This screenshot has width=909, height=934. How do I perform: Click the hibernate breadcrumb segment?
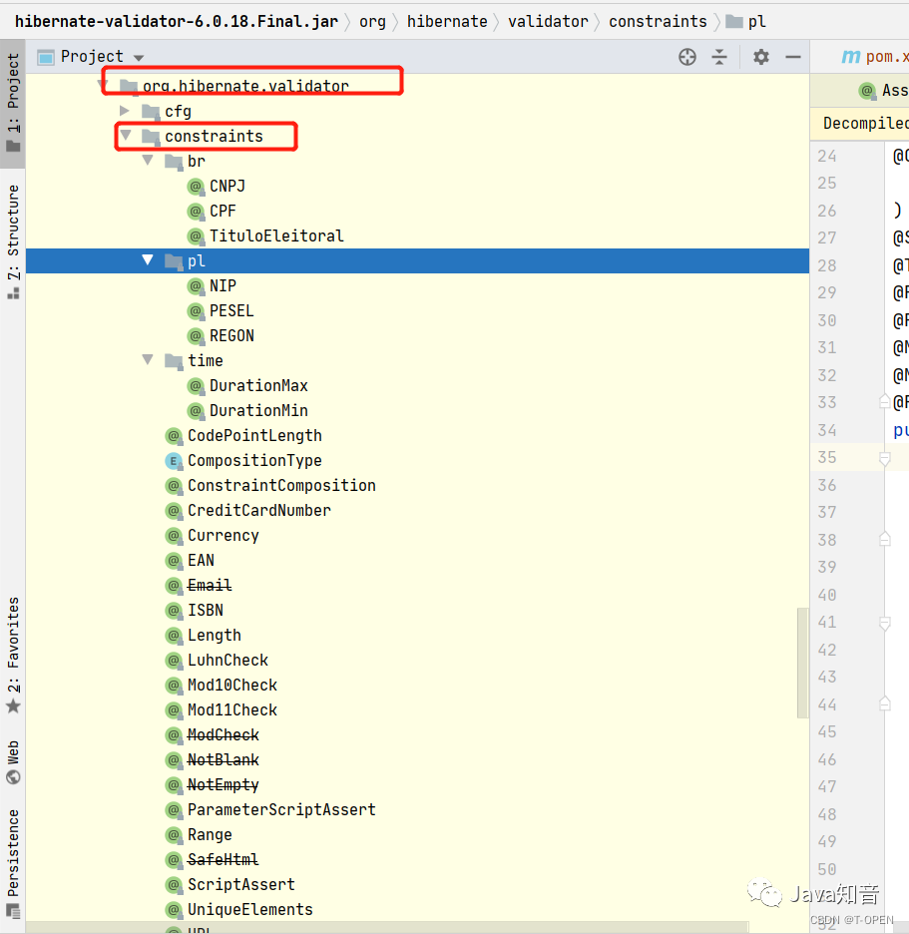click(447, 21)
